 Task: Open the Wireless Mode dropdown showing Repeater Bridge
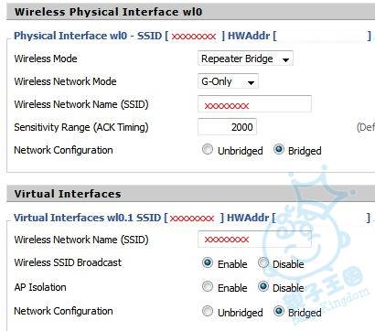(x=245, y=59)
